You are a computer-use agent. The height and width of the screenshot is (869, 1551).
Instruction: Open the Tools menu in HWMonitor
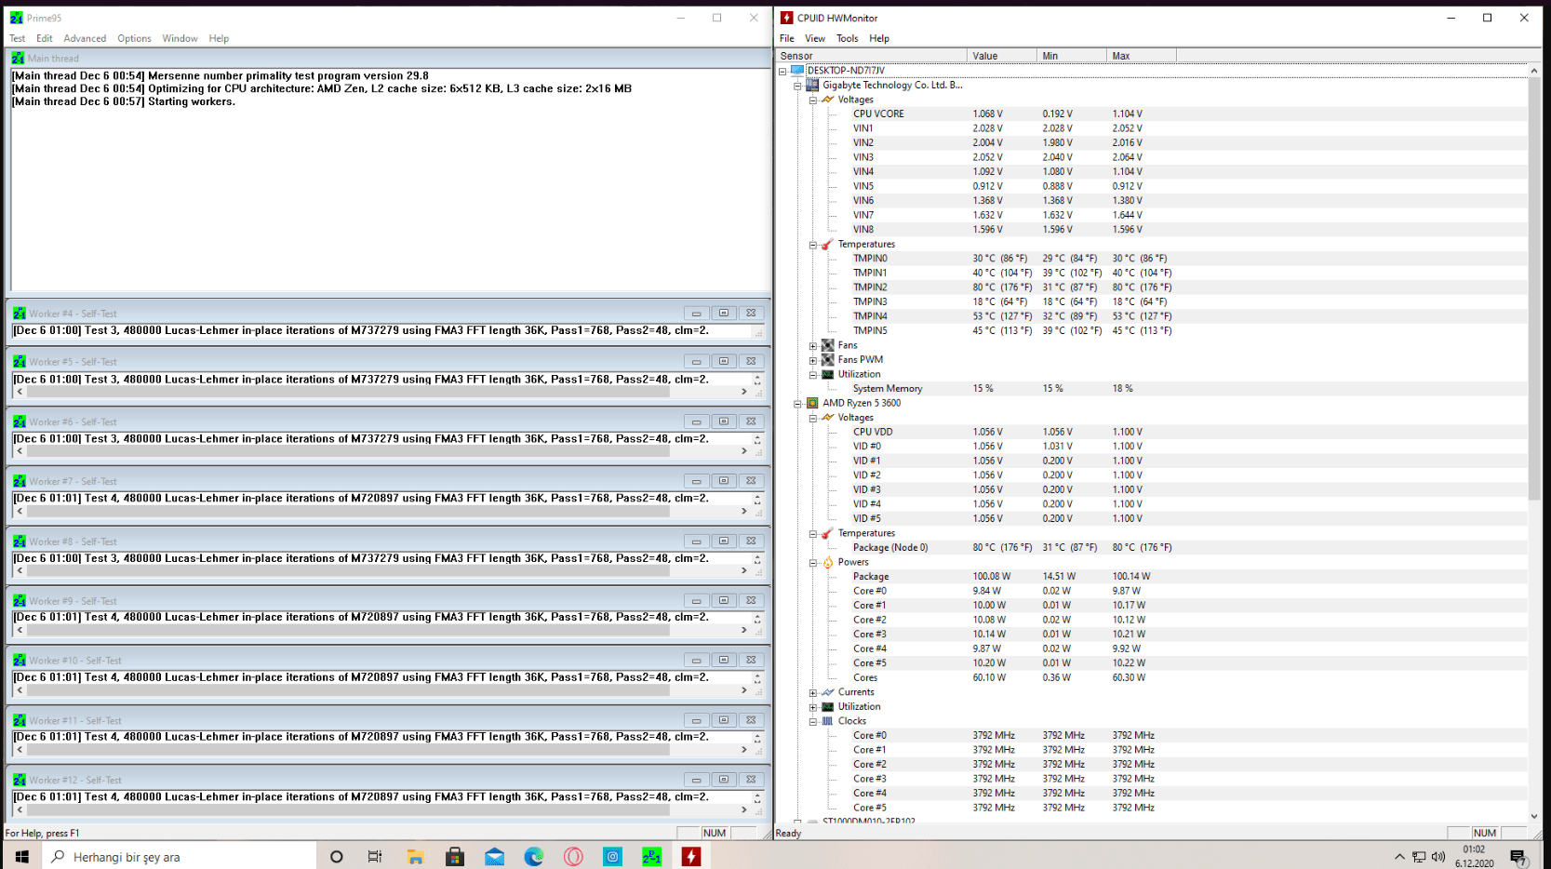(x=847, y=38)
